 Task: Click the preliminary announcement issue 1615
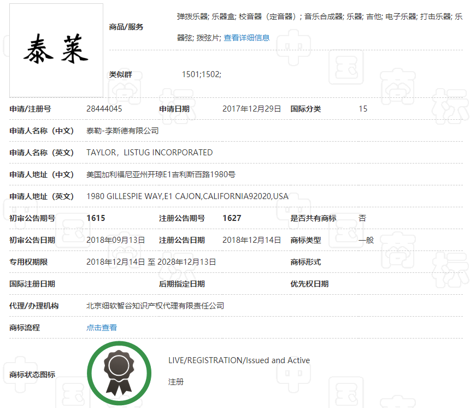(96, 218)
